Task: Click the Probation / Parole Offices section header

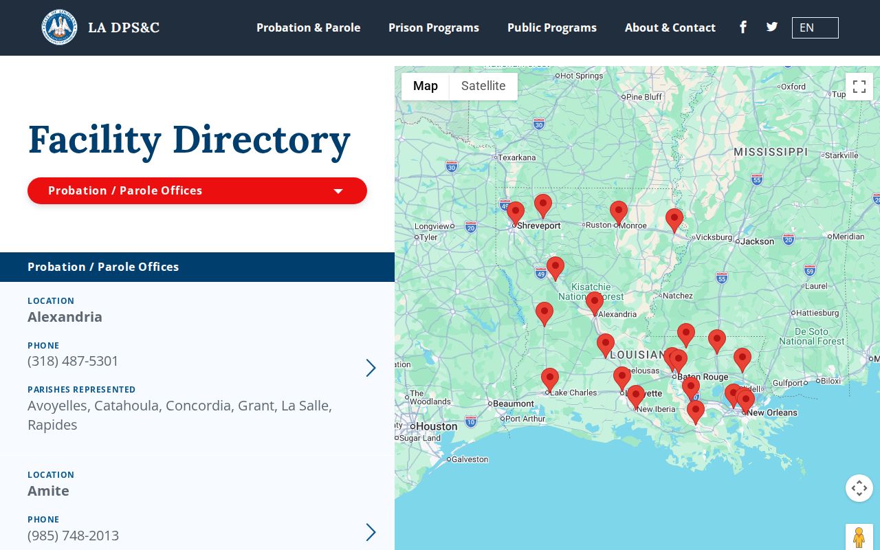Action: [x=197, y=267]
